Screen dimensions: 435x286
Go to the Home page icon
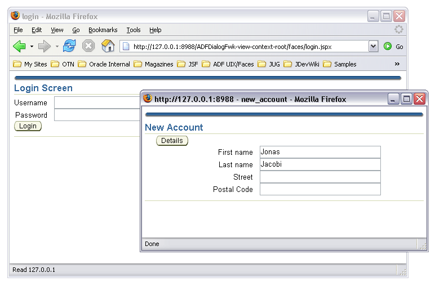point(108,46)
